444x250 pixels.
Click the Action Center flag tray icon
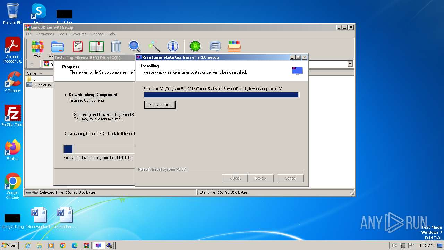point(411,245)
